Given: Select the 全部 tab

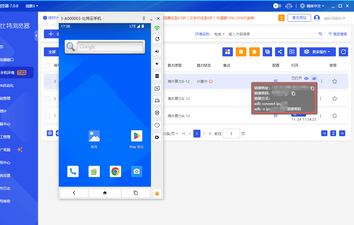Looking at the screenshot, I should 52,52.
